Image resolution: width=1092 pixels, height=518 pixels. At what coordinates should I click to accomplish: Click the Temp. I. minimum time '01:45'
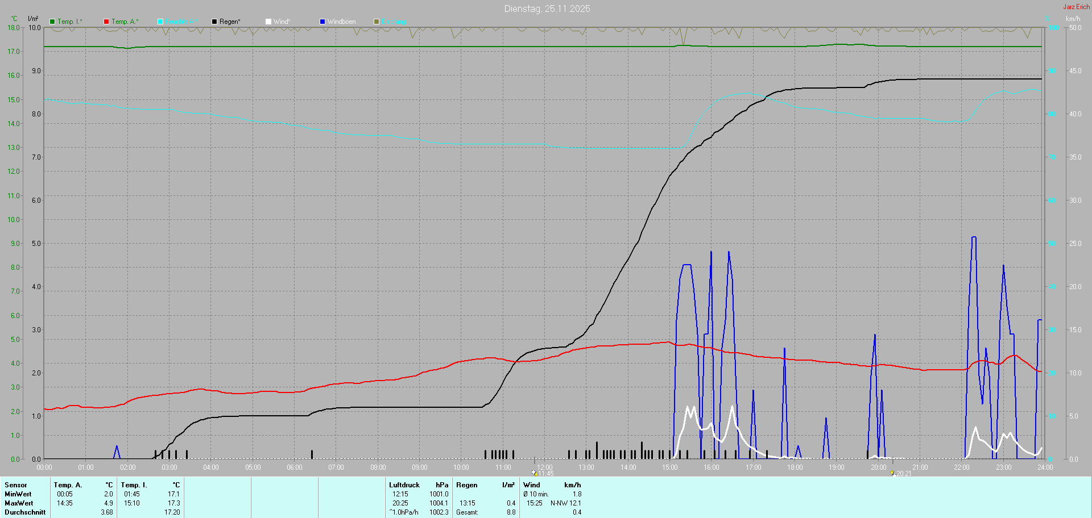pyautogui.click(x=132, y=494)
